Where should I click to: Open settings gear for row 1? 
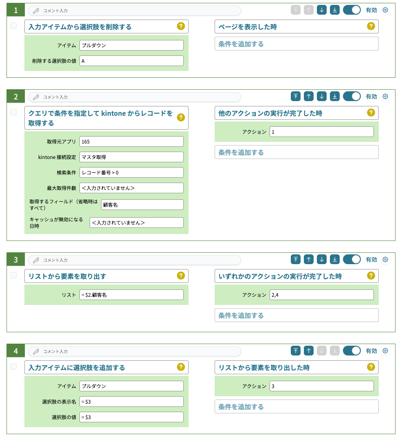point(385,10)
